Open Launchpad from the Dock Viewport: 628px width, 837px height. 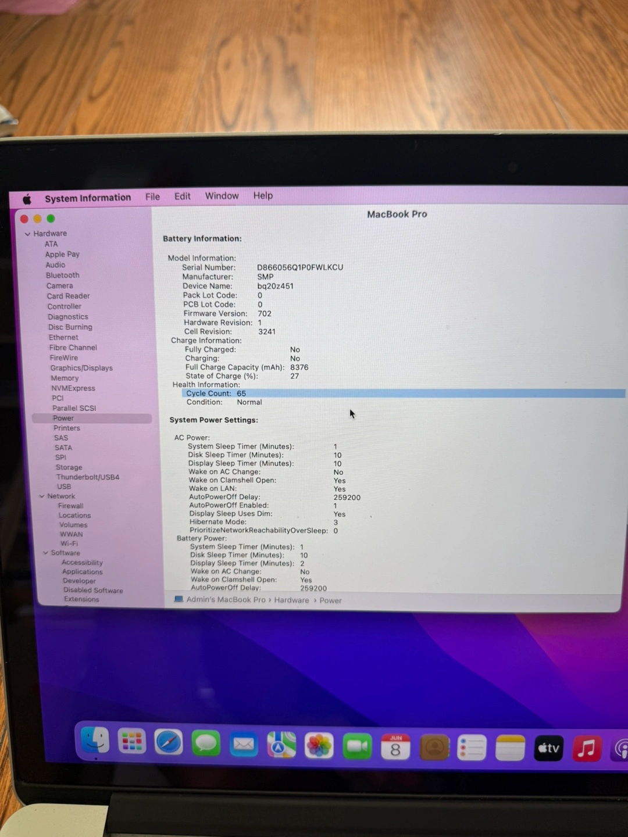tap(131, 741)
